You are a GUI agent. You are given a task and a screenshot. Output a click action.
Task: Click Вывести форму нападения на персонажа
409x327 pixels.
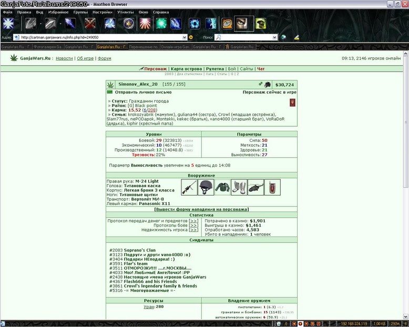pyautogui.click(x=201, y=209)
